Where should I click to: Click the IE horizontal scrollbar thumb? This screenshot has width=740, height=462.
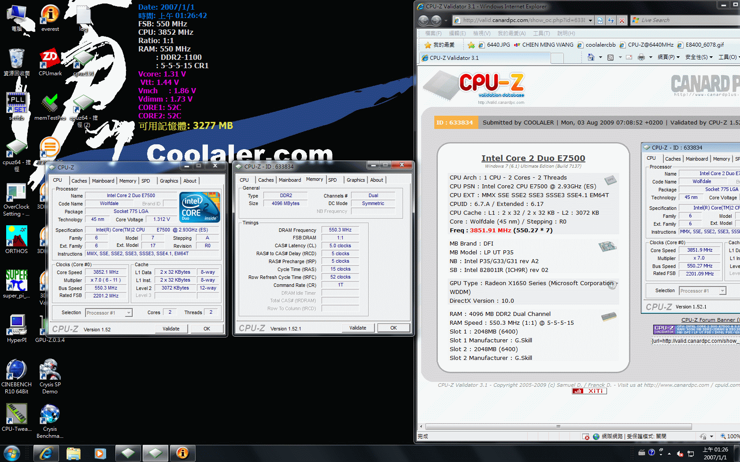click(558, 426)
